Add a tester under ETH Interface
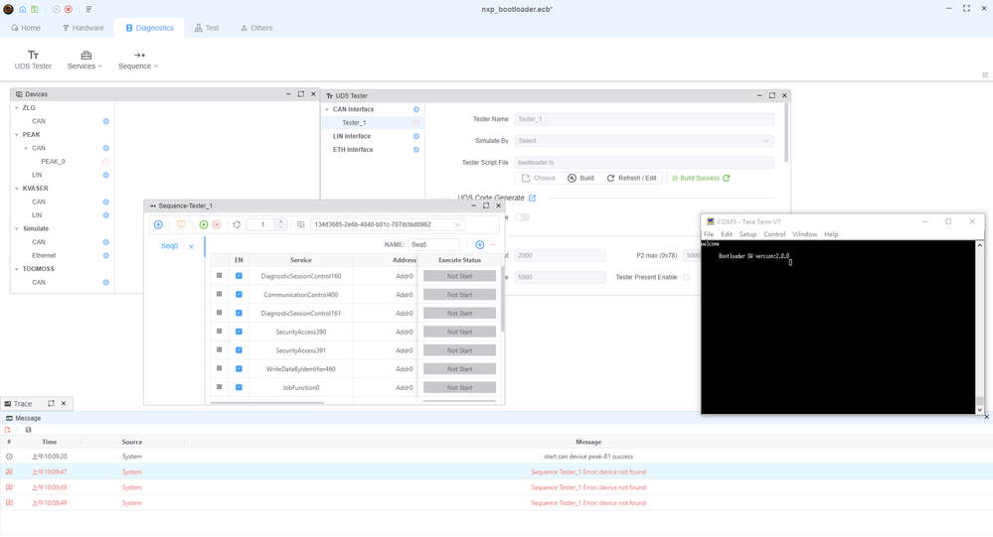Image resolution: width=993 pixels, height=537 pixels. [x=416, y=150]
